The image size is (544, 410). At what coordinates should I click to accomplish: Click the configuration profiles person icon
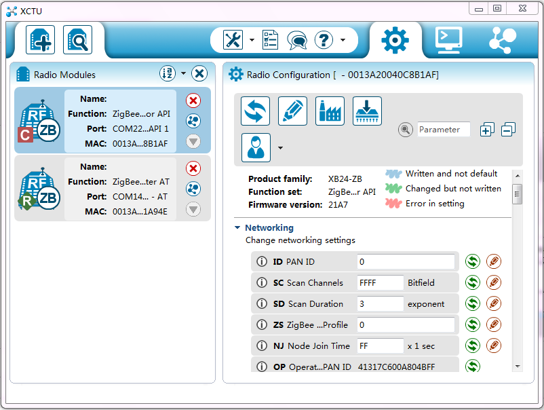point(256,147)
